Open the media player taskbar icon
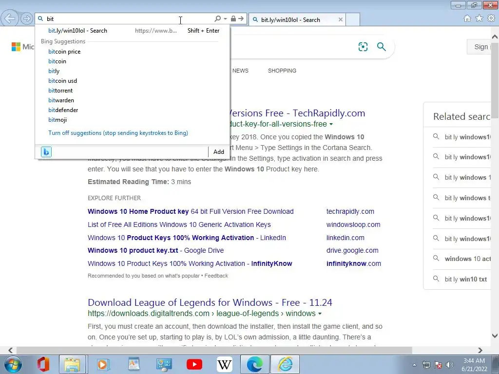The image size is (499, 374). coord(103,364)
